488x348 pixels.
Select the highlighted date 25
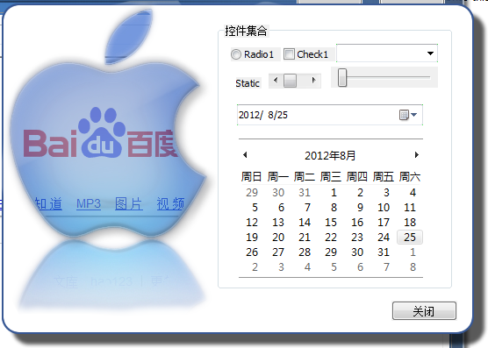point(410,238)
